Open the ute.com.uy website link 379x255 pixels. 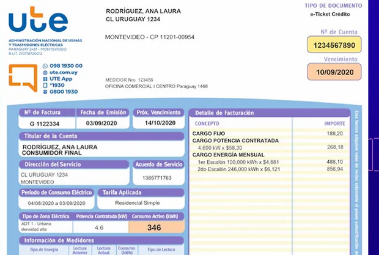[x=64, y=72]
